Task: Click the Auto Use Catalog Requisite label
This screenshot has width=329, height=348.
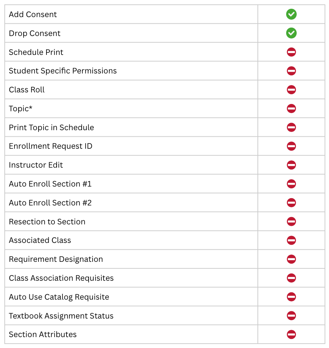Action: pos(59,297)
